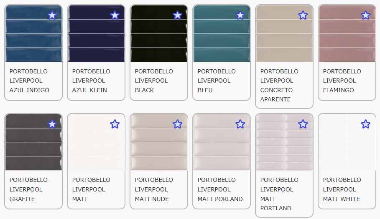Screen dimensions: 380x219
Task: Star the Grafite gray tile
Action: 52,124
